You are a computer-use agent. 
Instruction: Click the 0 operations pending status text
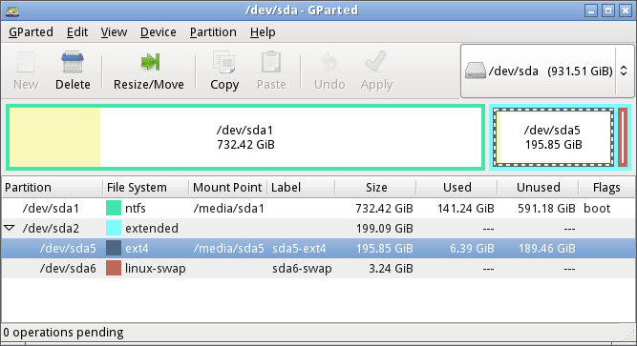tap(63, 333)
